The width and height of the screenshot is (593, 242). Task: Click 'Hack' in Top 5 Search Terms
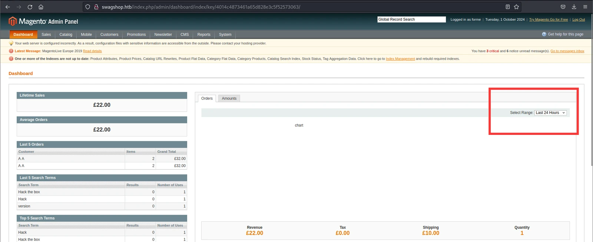tap(22, 232)
